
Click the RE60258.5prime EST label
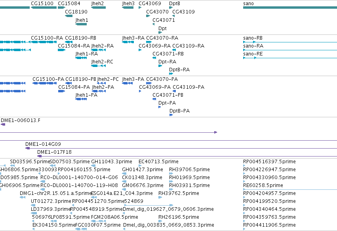tap(263, 185)
